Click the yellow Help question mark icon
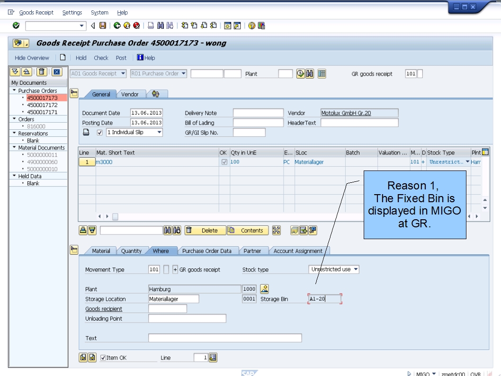The height and width of the screenshot is (376, 501). (252, 26)
